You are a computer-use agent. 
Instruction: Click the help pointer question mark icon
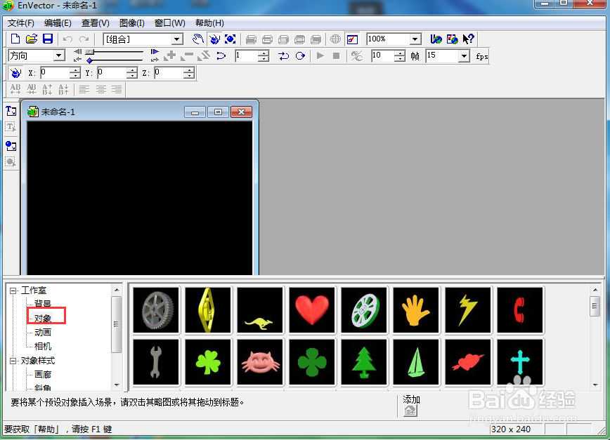[468, 39]
